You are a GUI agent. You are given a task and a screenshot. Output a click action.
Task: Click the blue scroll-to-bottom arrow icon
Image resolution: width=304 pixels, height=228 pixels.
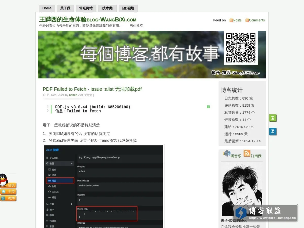point(273,131)
